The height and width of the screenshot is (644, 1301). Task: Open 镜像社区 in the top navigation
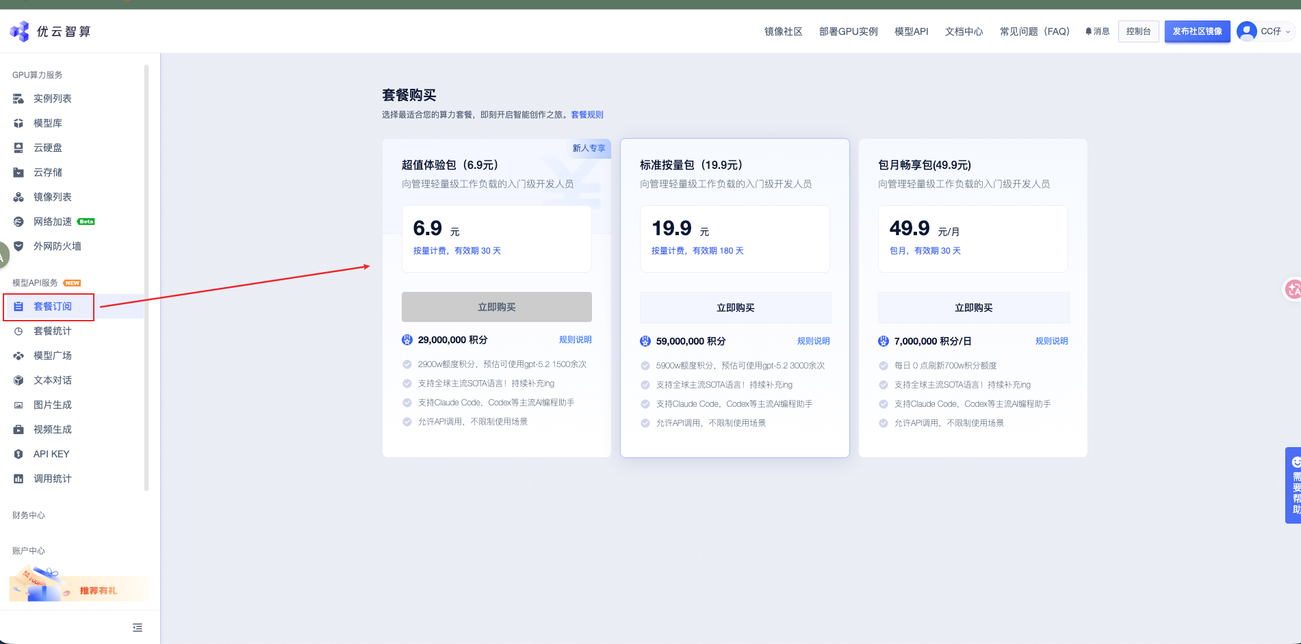(x=783, y=31)
